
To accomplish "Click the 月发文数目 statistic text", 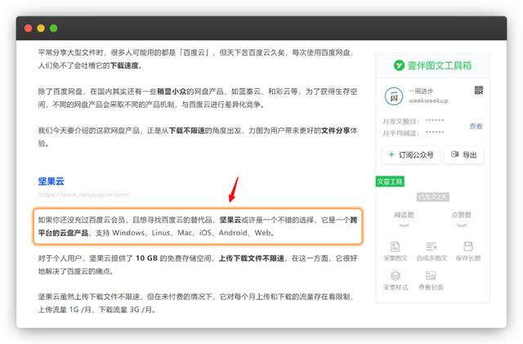I will [400, 122].
